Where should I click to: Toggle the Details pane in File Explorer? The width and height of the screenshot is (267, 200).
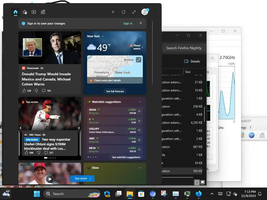[192, 61]
